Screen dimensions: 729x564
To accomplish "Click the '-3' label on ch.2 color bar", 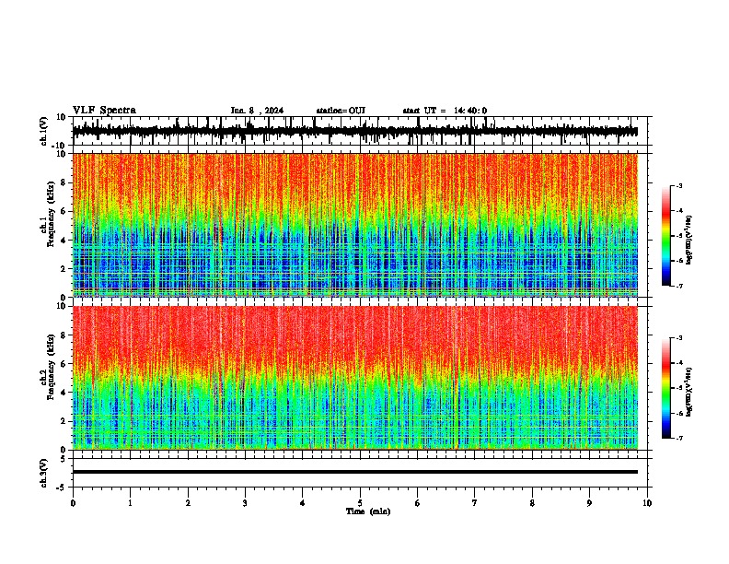I will [x=679, y=338].
